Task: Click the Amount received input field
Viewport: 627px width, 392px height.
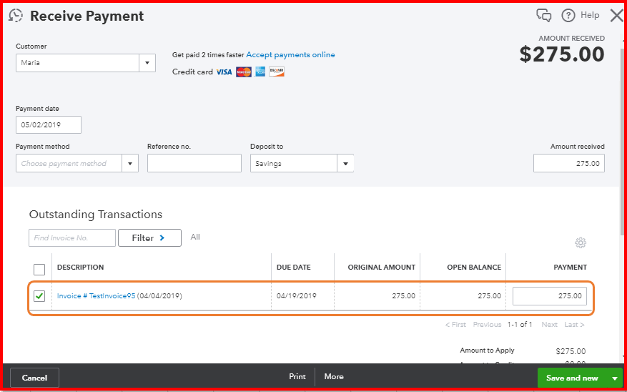Action: [x=569, y=163]
